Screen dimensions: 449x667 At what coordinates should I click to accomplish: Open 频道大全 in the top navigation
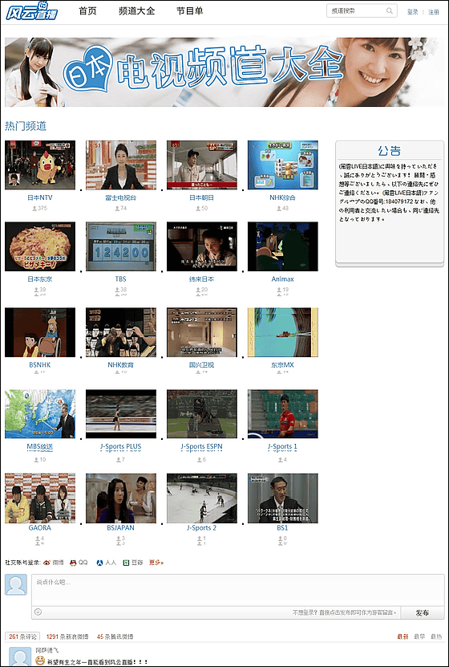(137, 11)
